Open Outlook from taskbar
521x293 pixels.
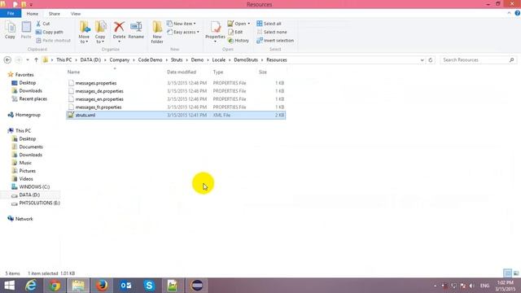pos(126,286)
